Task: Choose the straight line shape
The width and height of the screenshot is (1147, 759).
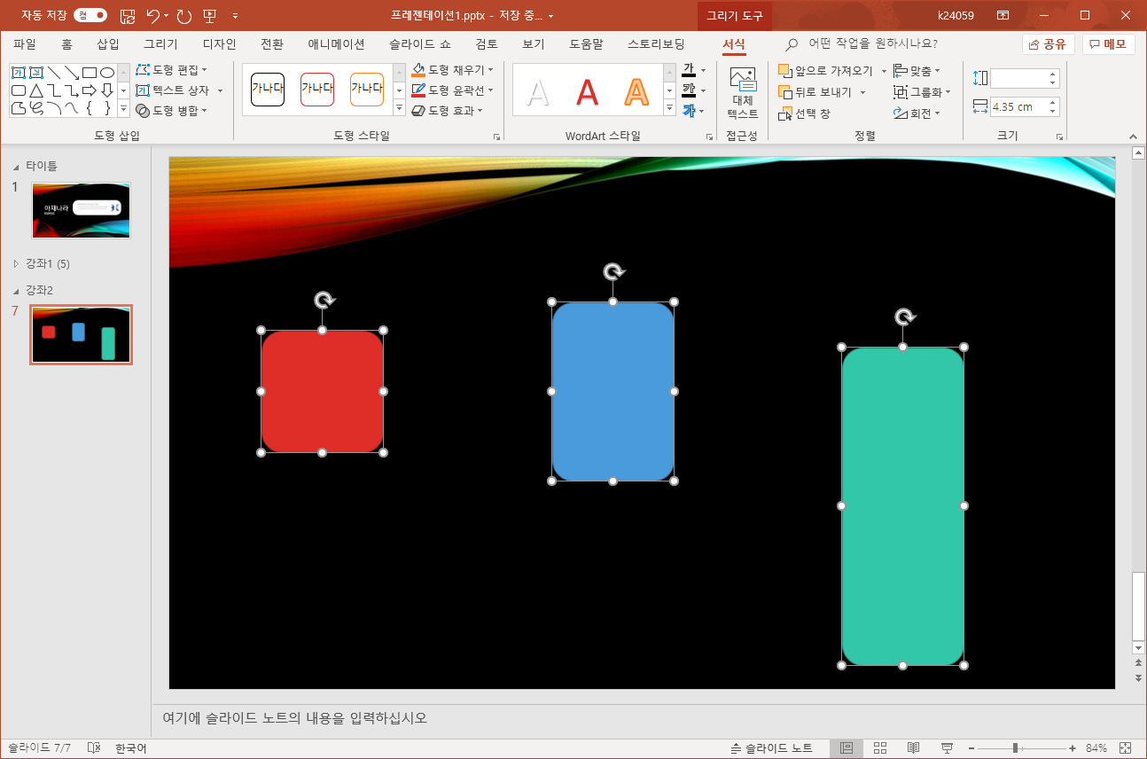Action: (x=54, y=73)
